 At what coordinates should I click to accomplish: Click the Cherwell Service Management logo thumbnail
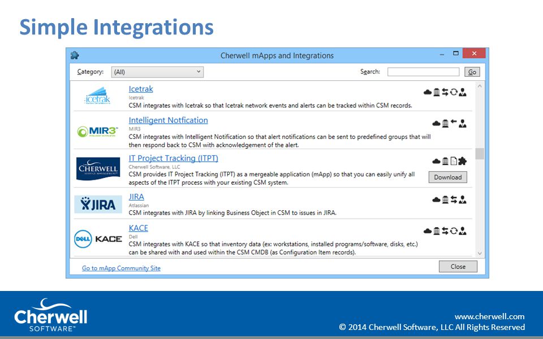pos(98,168)
